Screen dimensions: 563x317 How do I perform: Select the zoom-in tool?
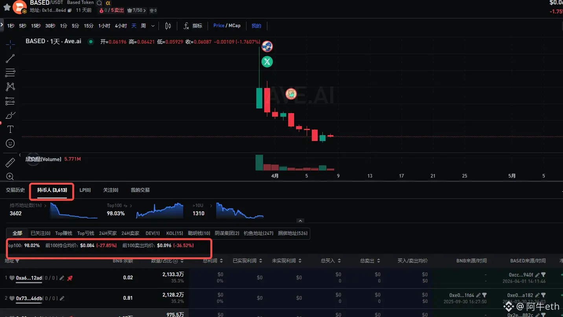point(10,176)
